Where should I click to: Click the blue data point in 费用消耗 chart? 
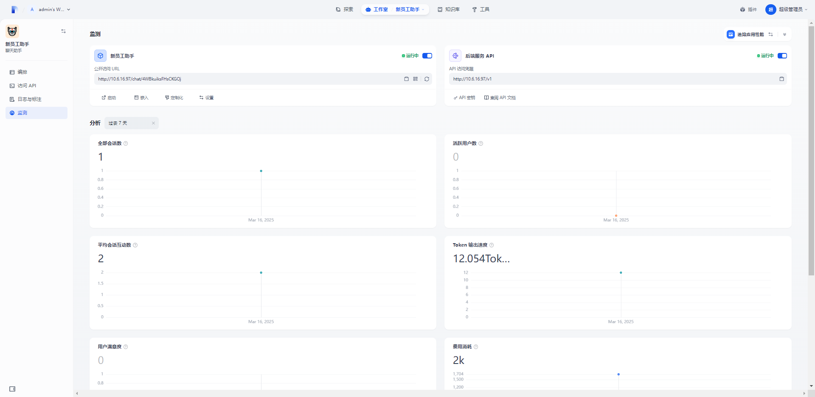pos(618,374)
